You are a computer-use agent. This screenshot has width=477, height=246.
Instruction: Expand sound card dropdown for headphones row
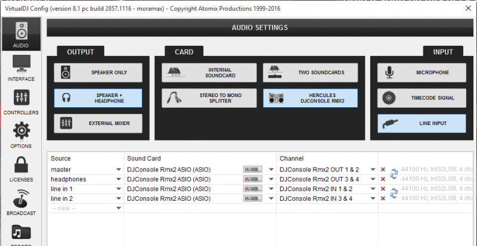[x=271, y=179]
